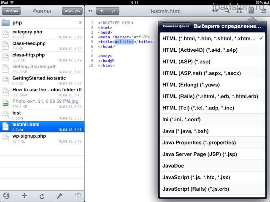Tap the wp-signup.php file icon

pos(5,138)
